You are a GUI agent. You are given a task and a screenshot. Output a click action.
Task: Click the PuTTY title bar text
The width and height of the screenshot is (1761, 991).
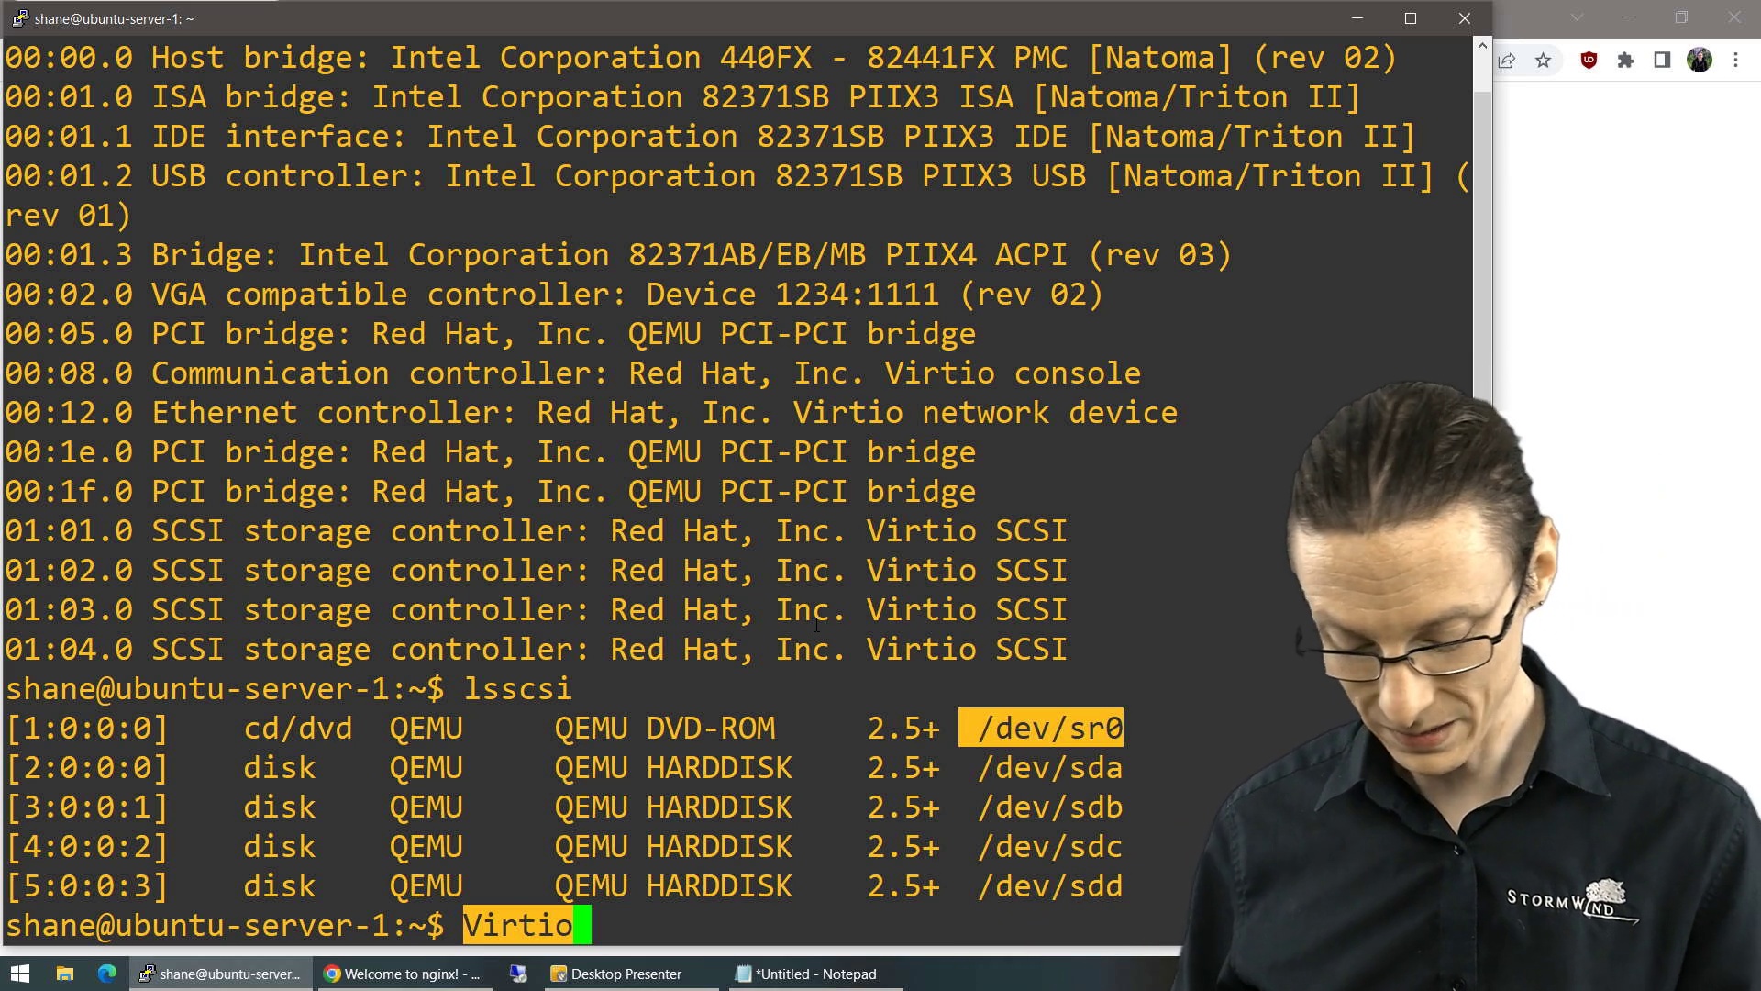(114, 18)
